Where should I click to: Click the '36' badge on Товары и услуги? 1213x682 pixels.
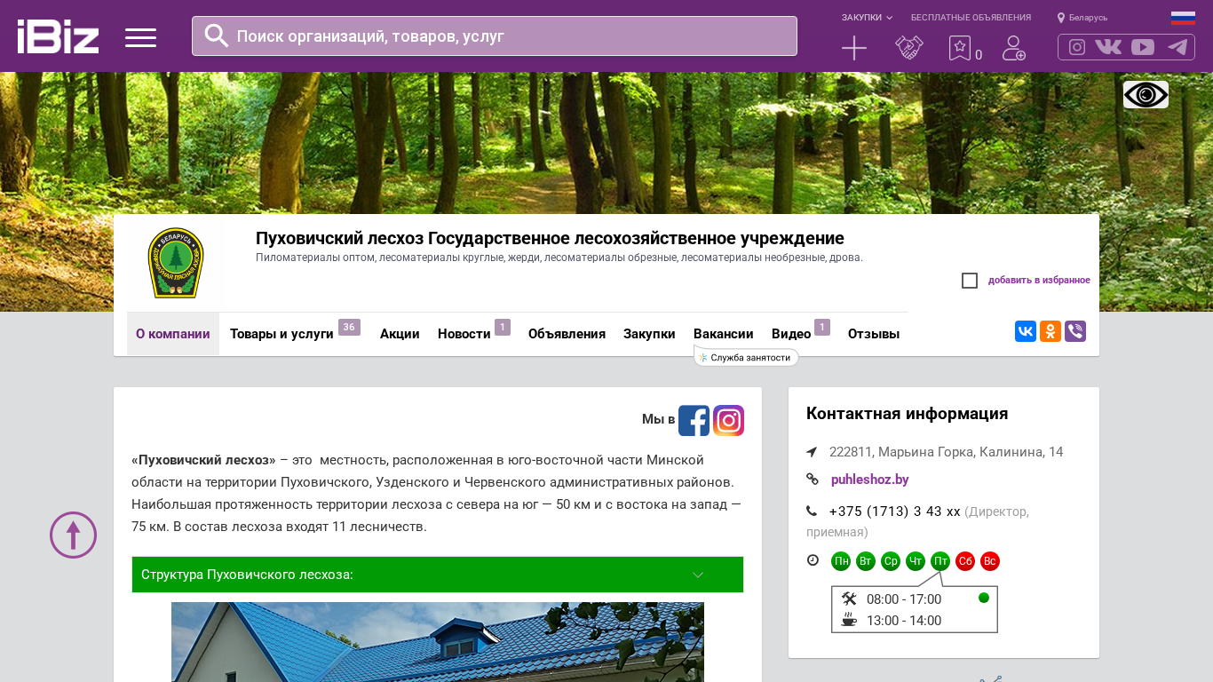coord(349,327)
